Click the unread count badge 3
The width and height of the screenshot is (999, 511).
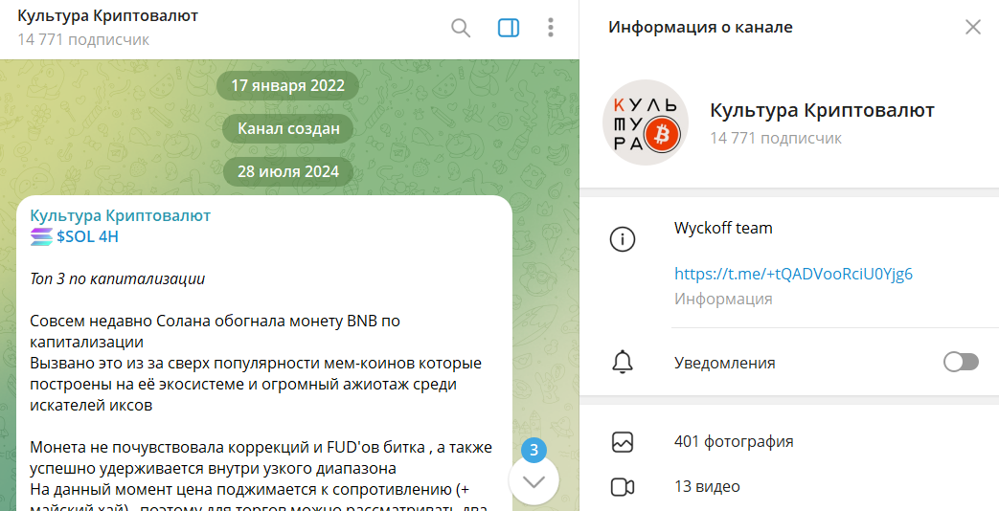click(534, 451)
